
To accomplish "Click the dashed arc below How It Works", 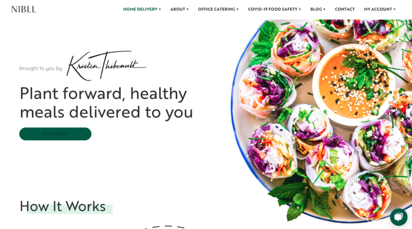I will [164, 227].
